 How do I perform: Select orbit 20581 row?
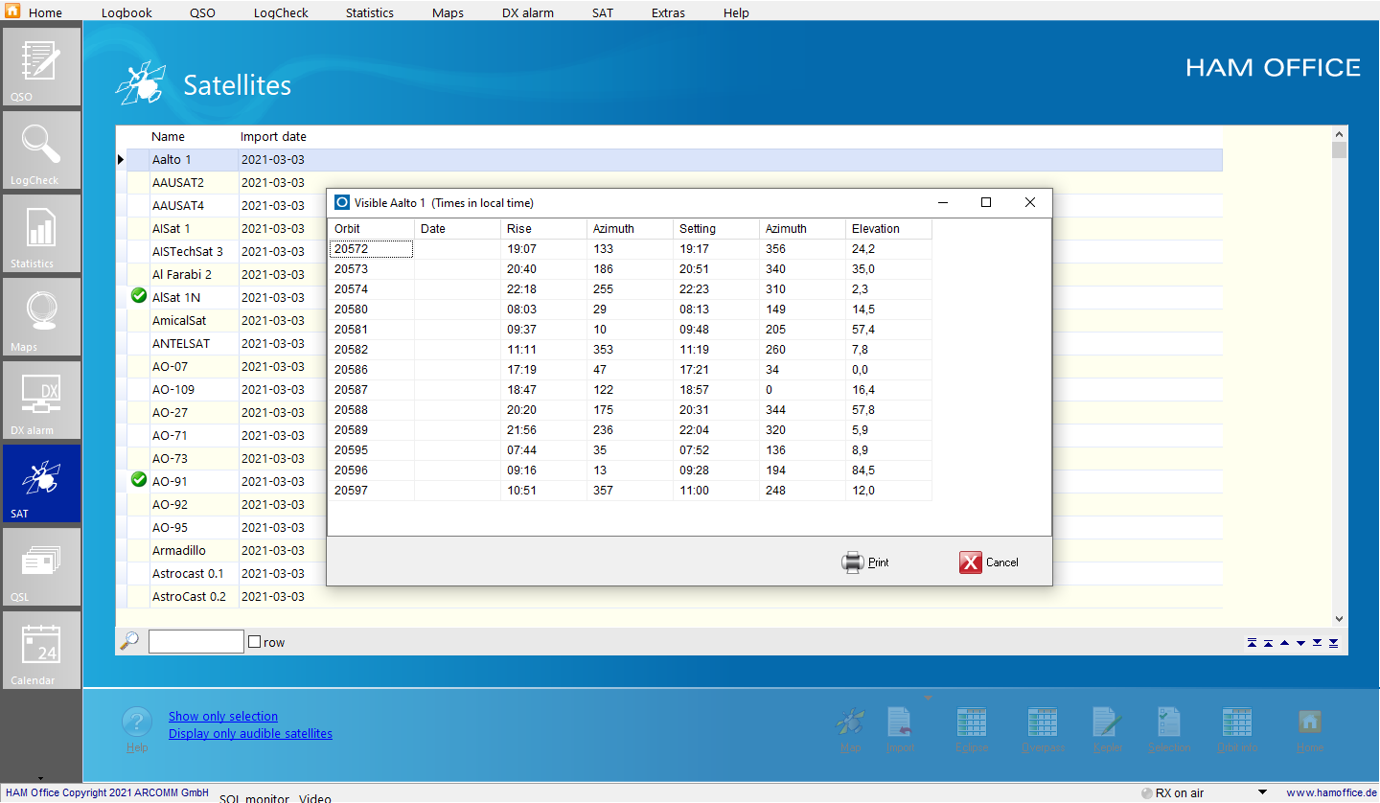[x=630, y=330]
